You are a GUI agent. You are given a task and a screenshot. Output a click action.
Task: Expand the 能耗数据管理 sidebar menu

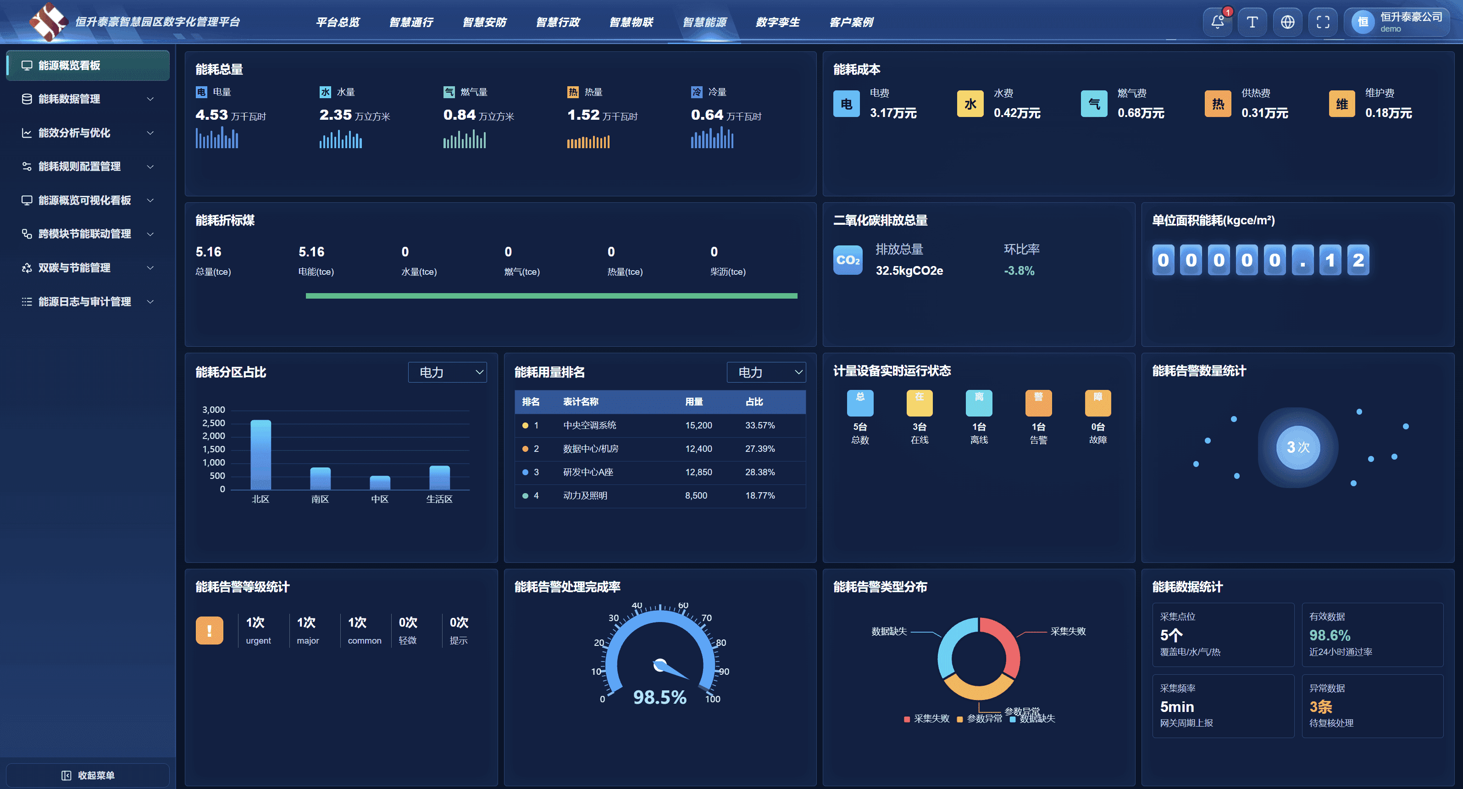pyautogui.click(x=88, y=99)
